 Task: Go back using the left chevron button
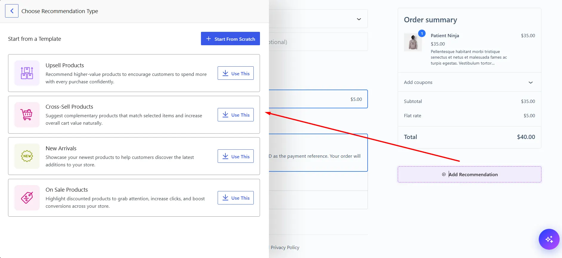(x=12, y=11)
